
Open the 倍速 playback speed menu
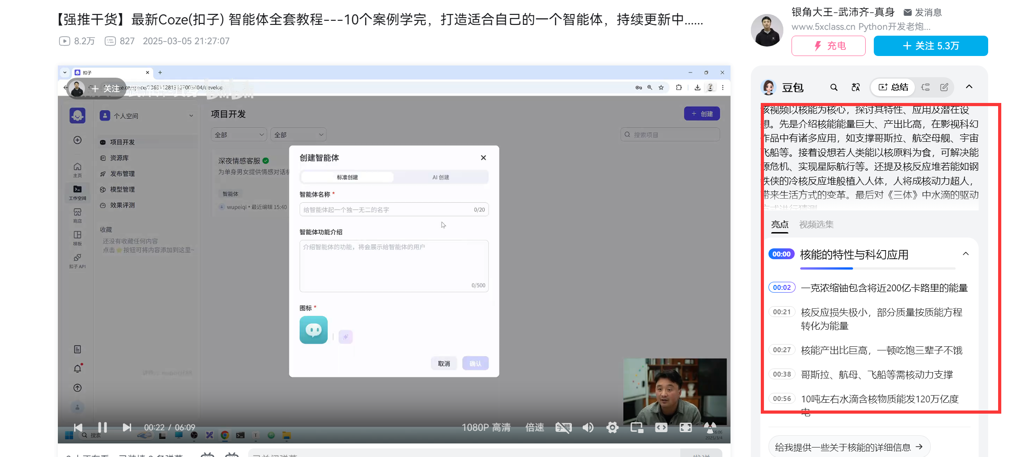535,427
